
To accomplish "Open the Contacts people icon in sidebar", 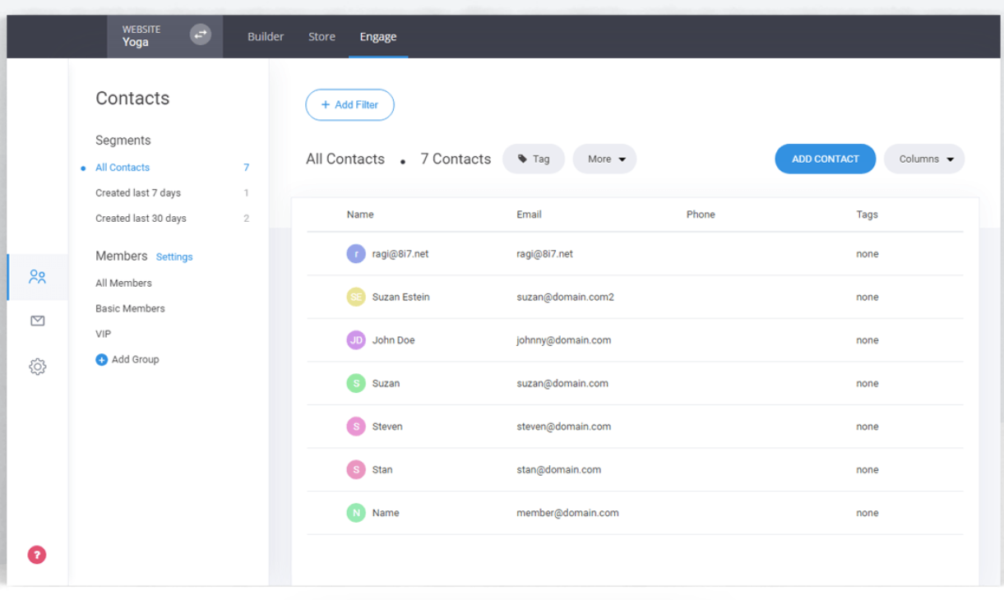I will pos(37,277).
